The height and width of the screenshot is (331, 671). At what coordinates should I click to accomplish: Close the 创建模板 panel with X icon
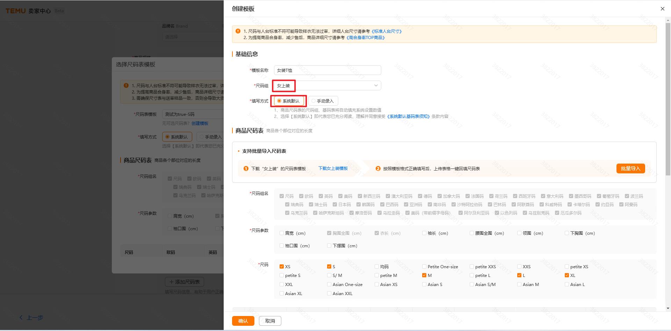pos(662,9)
